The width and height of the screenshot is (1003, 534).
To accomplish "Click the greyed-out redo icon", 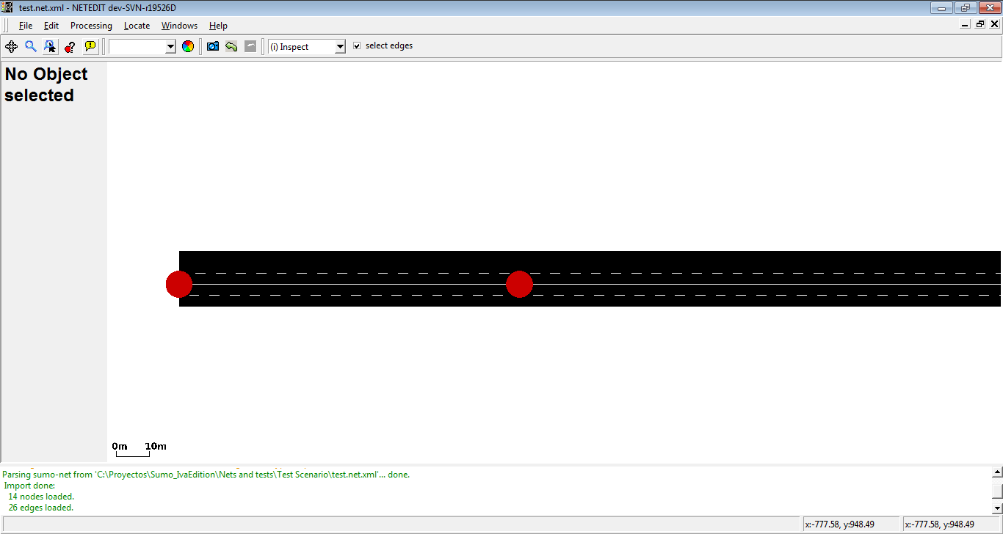I will point(250,46).
